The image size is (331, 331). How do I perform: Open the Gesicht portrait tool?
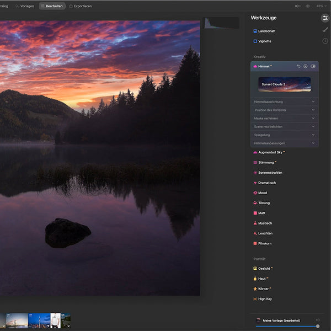point(265,269)
